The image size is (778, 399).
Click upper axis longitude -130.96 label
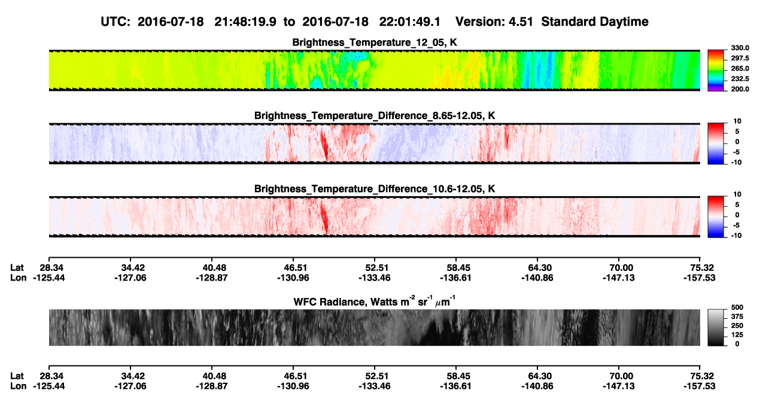[294, 278]
